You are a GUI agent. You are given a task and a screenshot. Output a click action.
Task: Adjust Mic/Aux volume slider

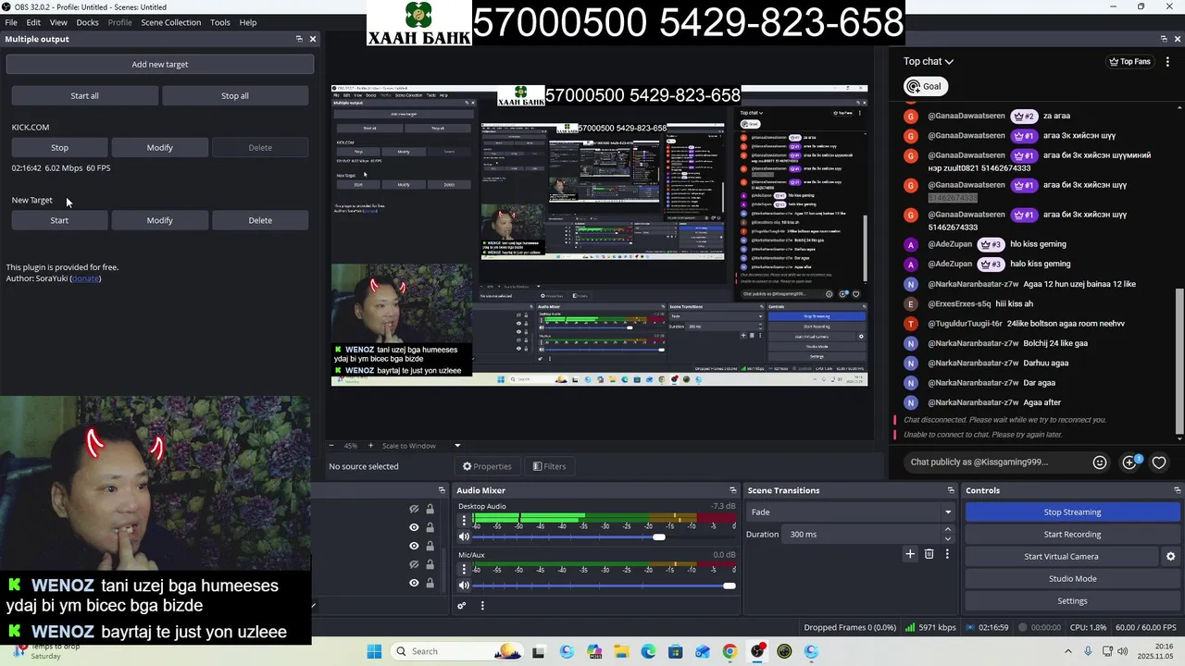tap(604, 585)
